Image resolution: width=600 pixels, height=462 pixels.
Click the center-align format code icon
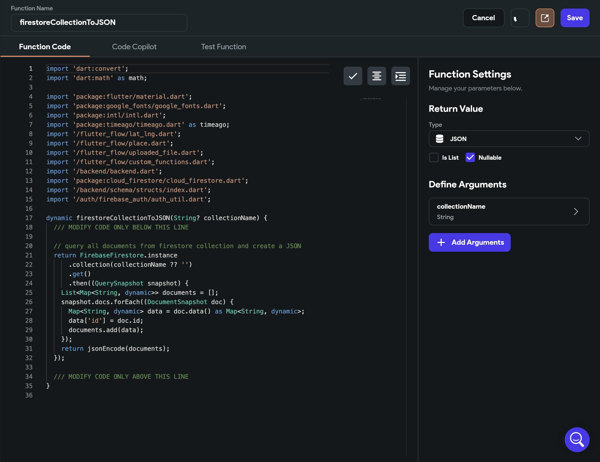pos(376,76)
